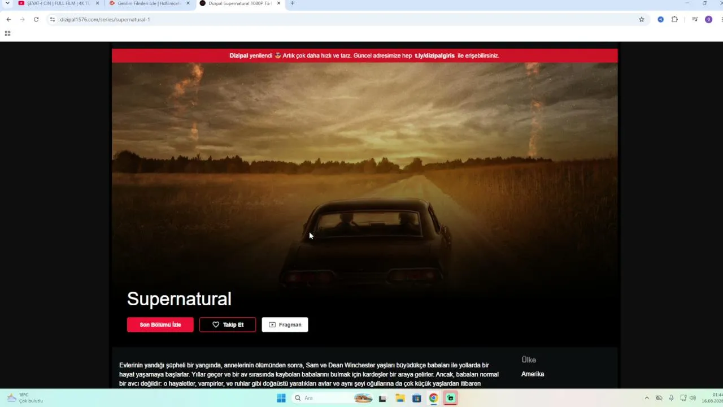The image size is (723, 407).
Task: Click the Amerika country value
Action: (533, 374)
